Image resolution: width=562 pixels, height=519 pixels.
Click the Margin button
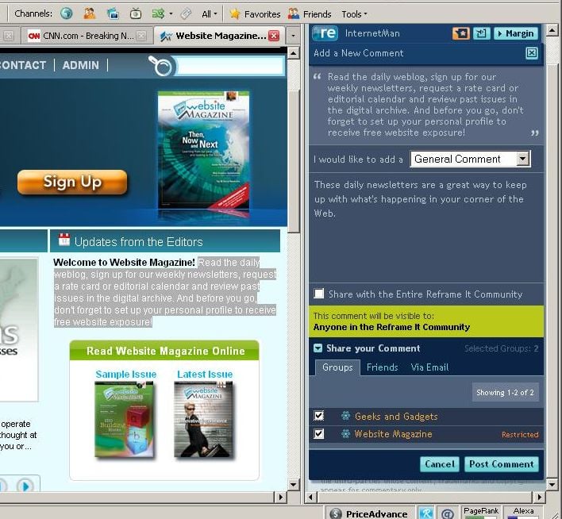click(x=516, y=33)
